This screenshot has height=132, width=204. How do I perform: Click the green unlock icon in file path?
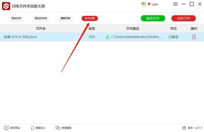click(107, 37)
